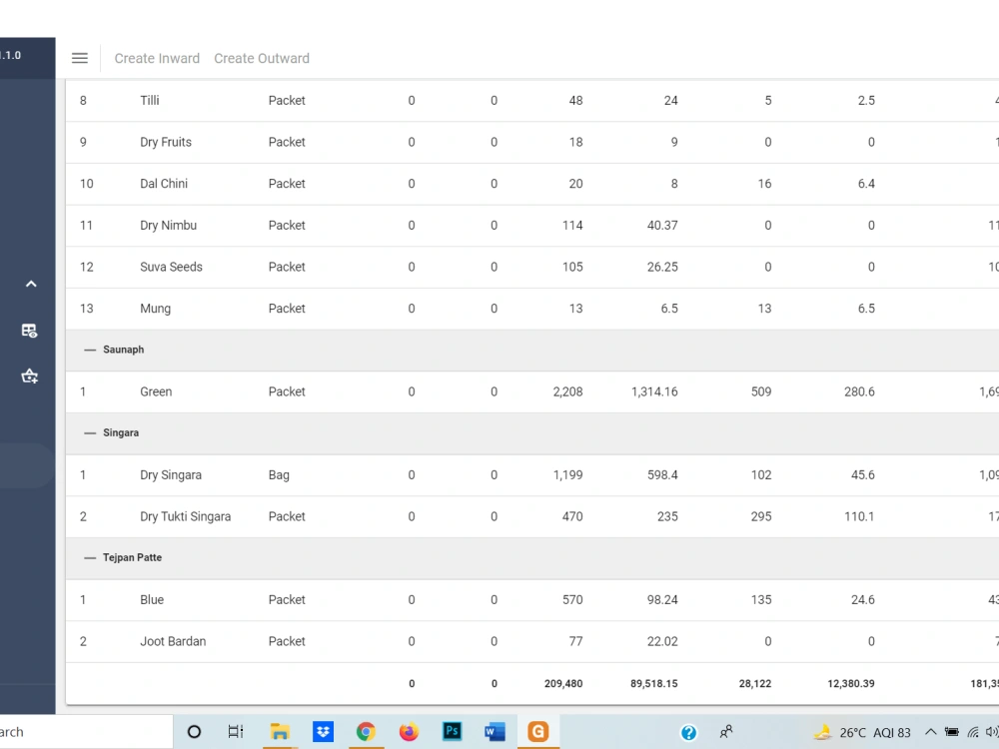The width and height of the screenshot is (999, 749).
Task: Select the Dal Chini row name
Action: coord(164,184)
